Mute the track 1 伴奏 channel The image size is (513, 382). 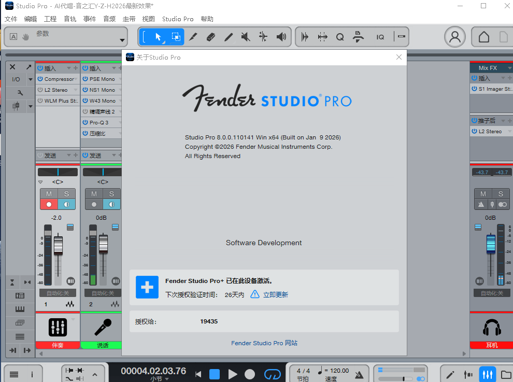click(49, 194)
